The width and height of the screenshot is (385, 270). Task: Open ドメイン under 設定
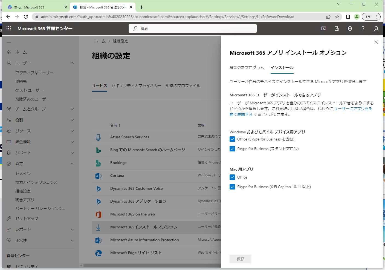tap(23, 174)
